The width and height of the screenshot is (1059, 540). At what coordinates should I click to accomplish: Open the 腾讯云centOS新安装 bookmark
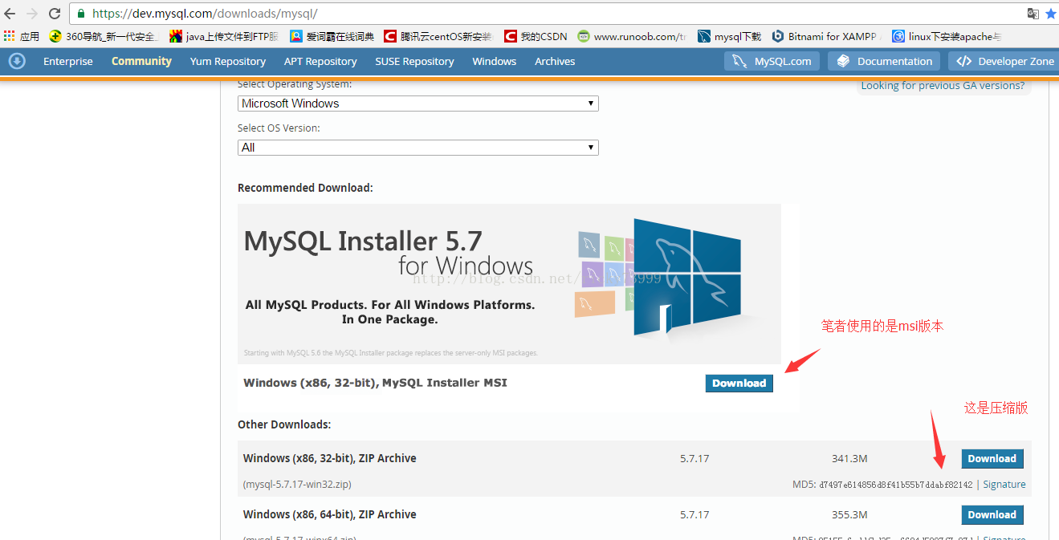point(438,36)
